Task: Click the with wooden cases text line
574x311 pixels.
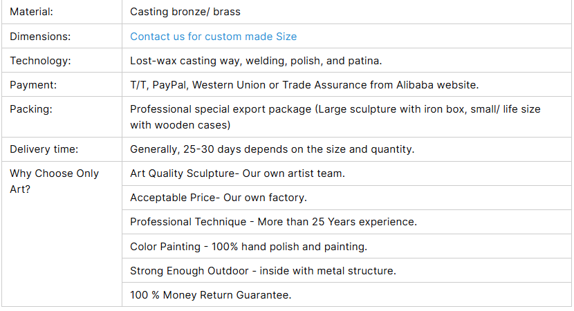Action: pos(180,125)
